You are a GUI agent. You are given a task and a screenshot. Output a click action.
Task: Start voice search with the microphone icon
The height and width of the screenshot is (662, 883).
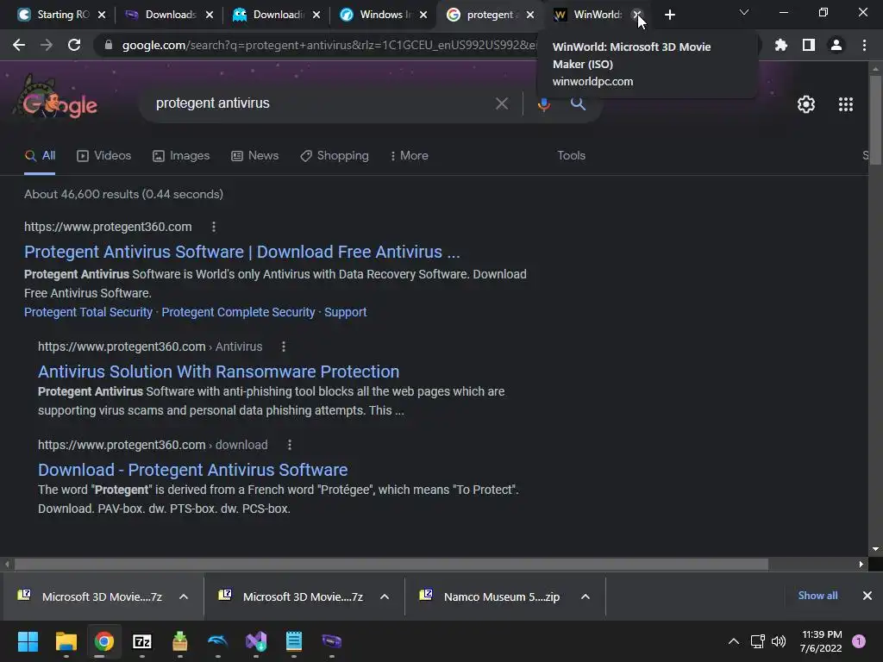[x=543, y=103]
